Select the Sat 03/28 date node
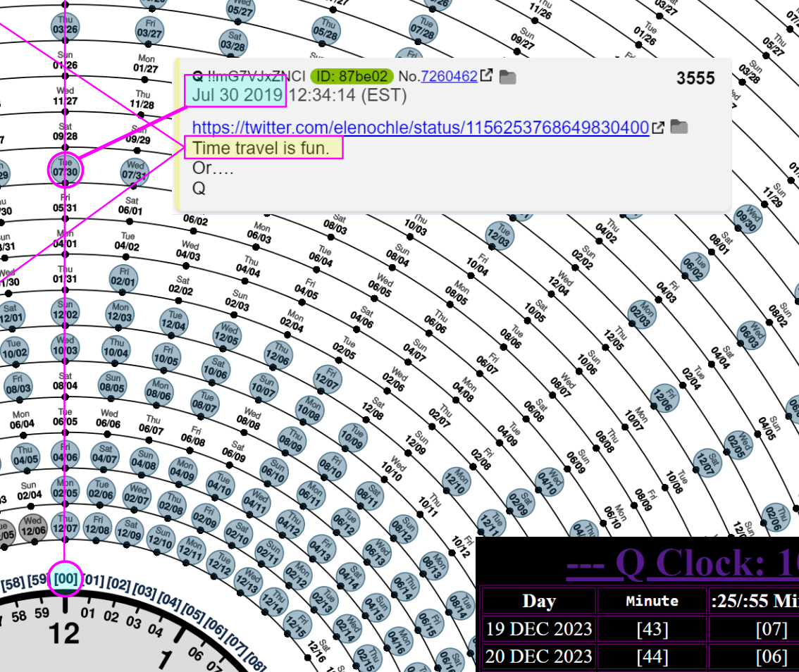Viewport: 799px width, 672px height. (x=233, y=43)
